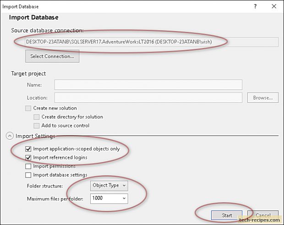Toggle Add to source control checkbox
The height and width of the screenshot is (225, 284).
tap(37, 126)
